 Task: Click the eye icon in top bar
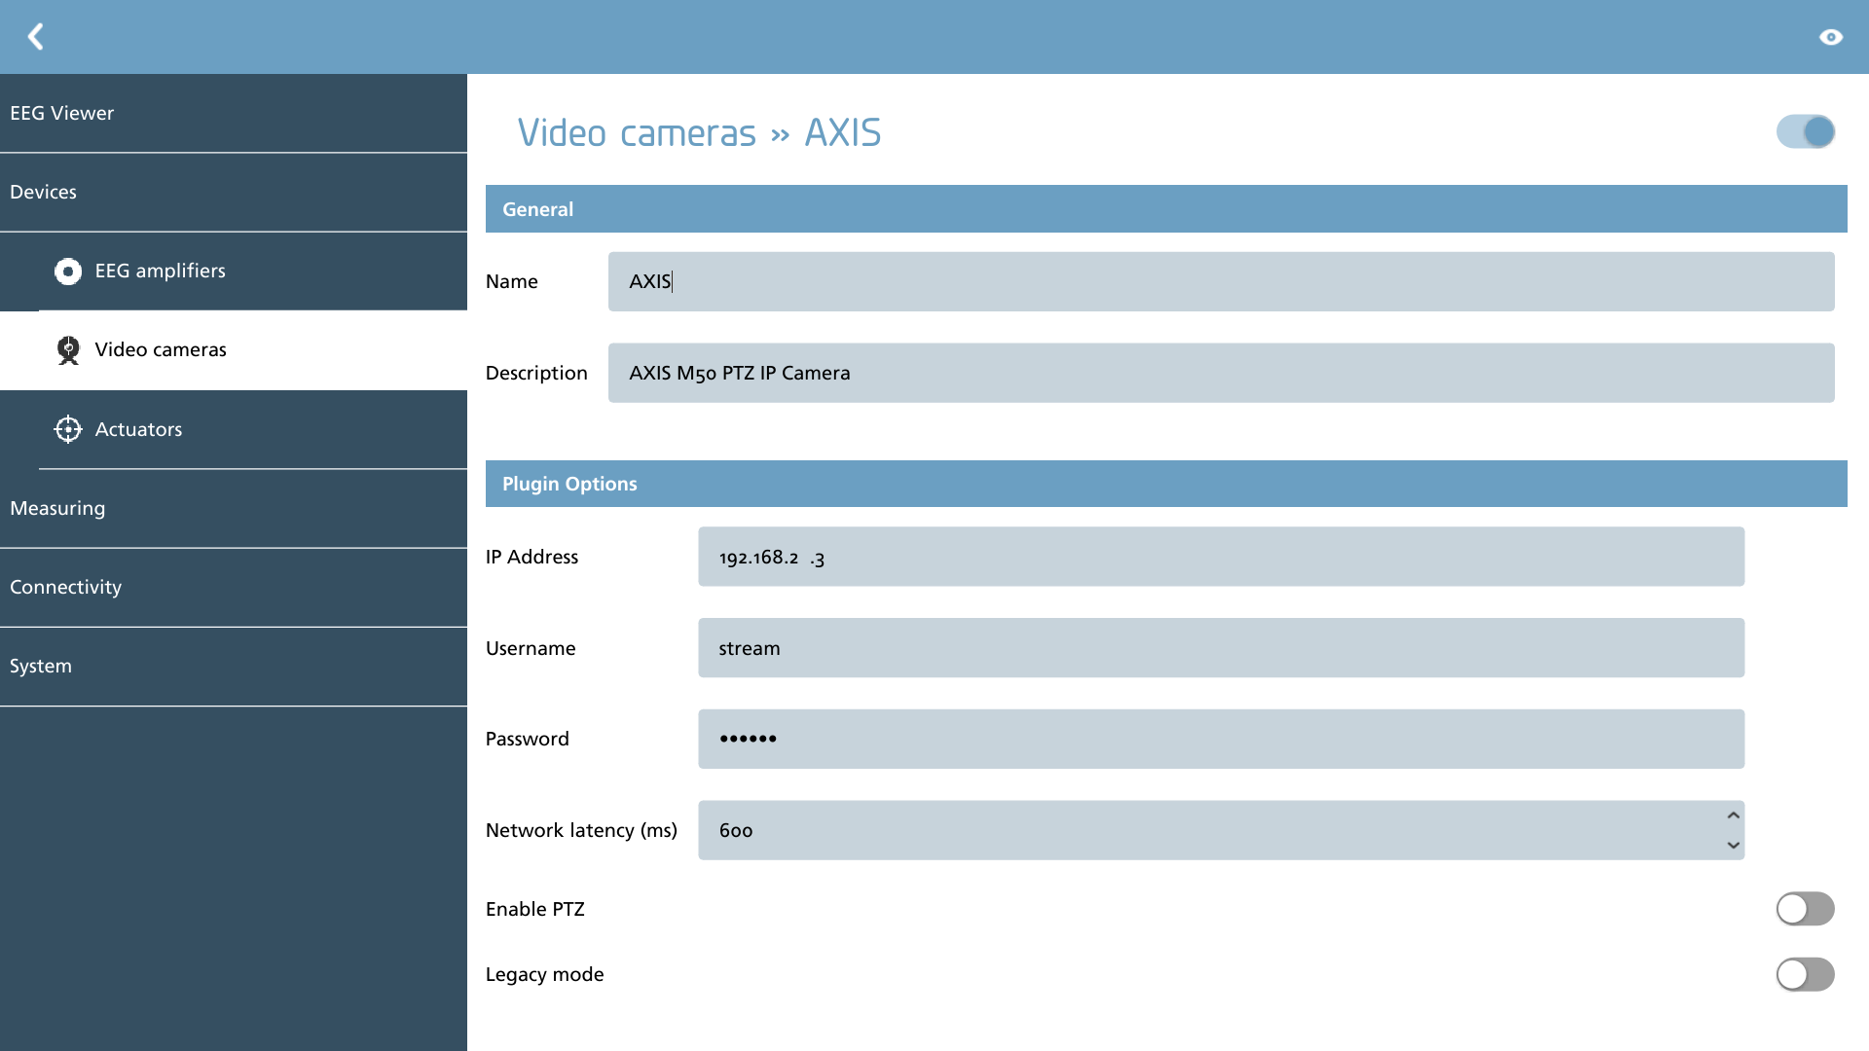[1831, 37]
